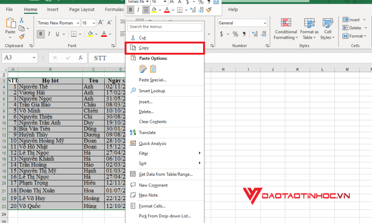Click the Increase Decimal icon
The width and height of the screenshot is (372, 223).
coord(254,33)
